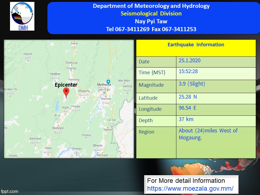Click the region description West of Mogaung
The width and height of the screenshot is (260, 195).
208,134
